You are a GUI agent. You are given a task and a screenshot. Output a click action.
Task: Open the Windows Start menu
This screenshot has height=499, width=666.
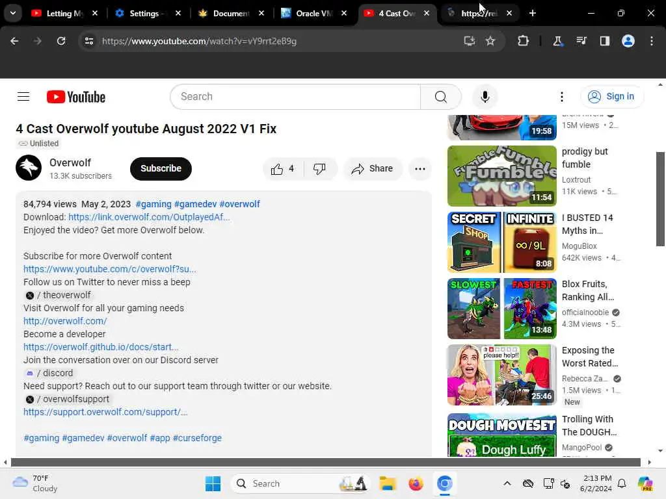[x=213, y=483]
